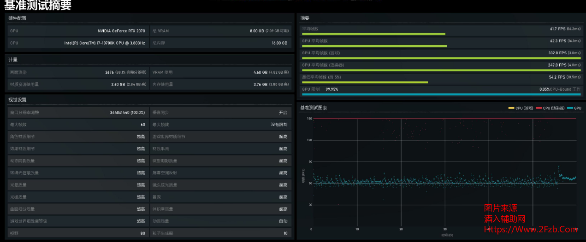Click the 视野 value 80
The width and height of the screenshot is (586, 242).
point(143,233)
